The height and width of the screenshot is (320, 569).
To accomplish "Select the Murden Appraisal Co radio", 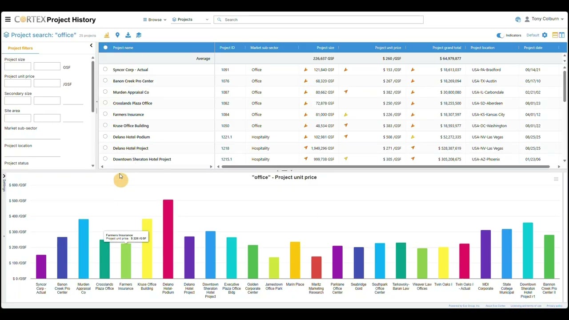I will pyautogui.click(x=105, y=92).
